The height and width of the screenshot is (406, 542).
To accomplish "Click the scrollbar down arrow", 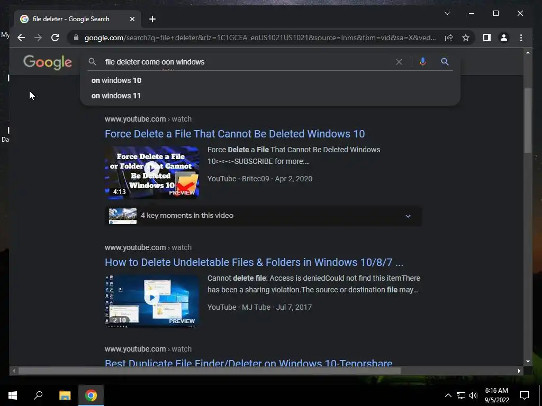I will [528, 362].
